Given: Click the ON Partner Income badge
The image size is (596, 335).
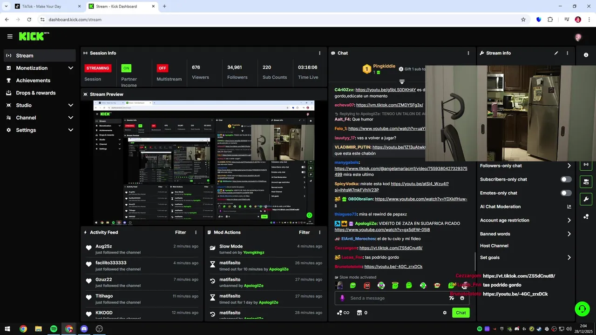Looking at the screenshot, I should 126,68.
